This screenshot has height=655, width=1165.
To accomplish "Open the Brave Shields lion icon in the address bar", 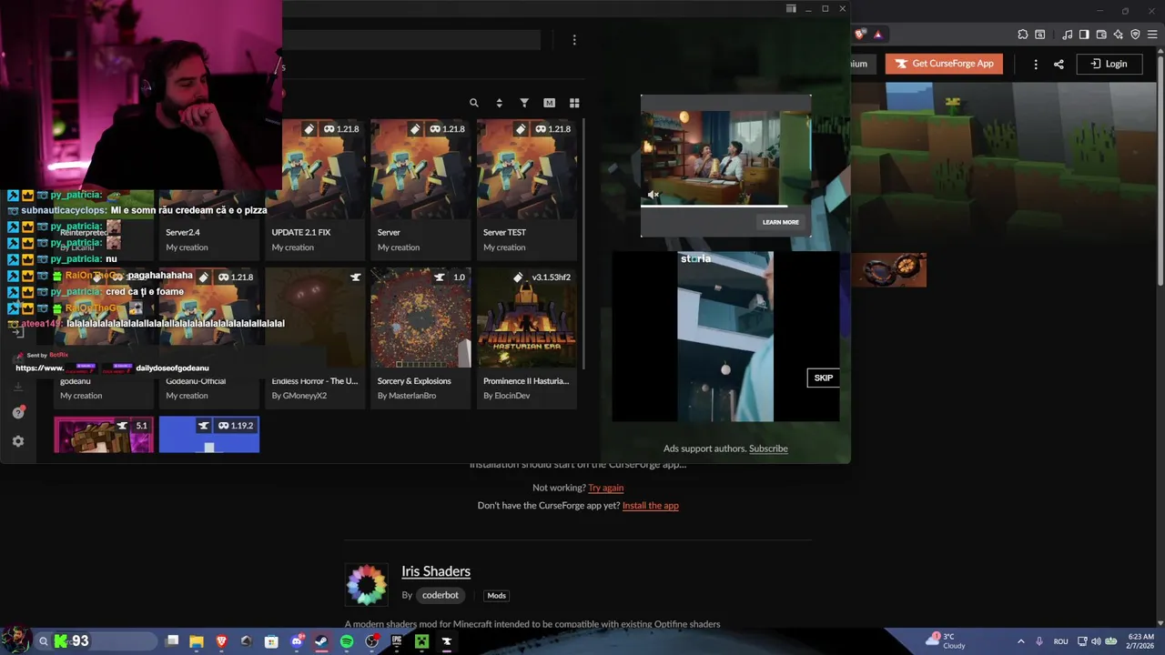I will (x=860, y=35).
